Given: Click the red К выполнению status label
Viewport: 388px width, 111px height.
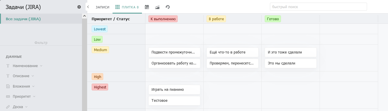Looking at the screenshot, I should (163, 19).
